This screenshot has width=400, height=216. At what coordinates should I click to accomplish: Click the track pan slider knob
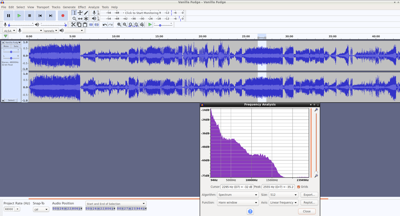tap(11, 58)
